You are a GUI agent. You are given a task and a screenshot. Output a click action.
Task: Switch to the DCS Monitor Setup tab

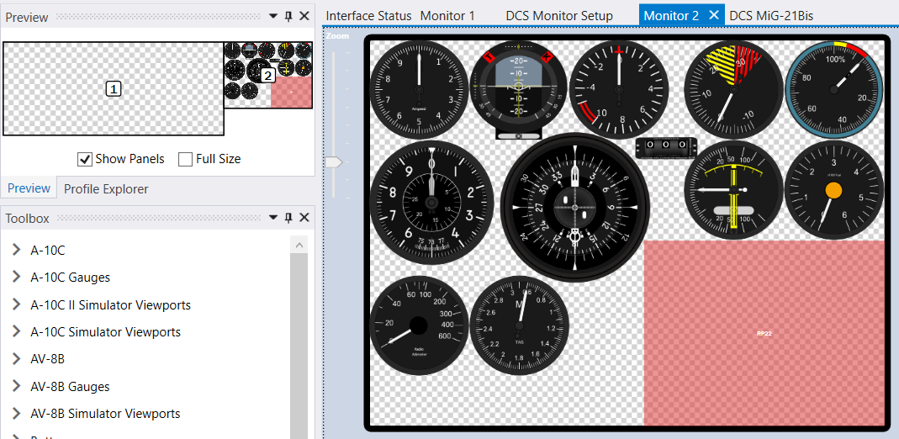point(558,15)
